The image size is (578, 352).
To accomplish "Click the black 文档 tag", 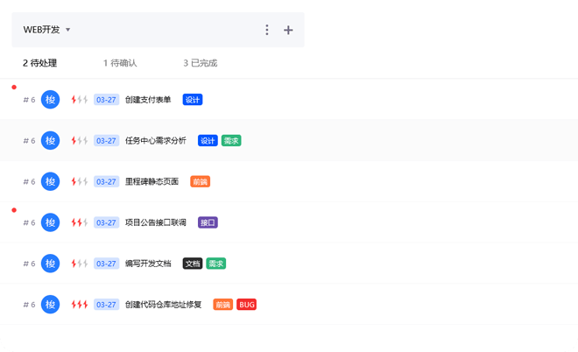I will (x=192, y=264).
